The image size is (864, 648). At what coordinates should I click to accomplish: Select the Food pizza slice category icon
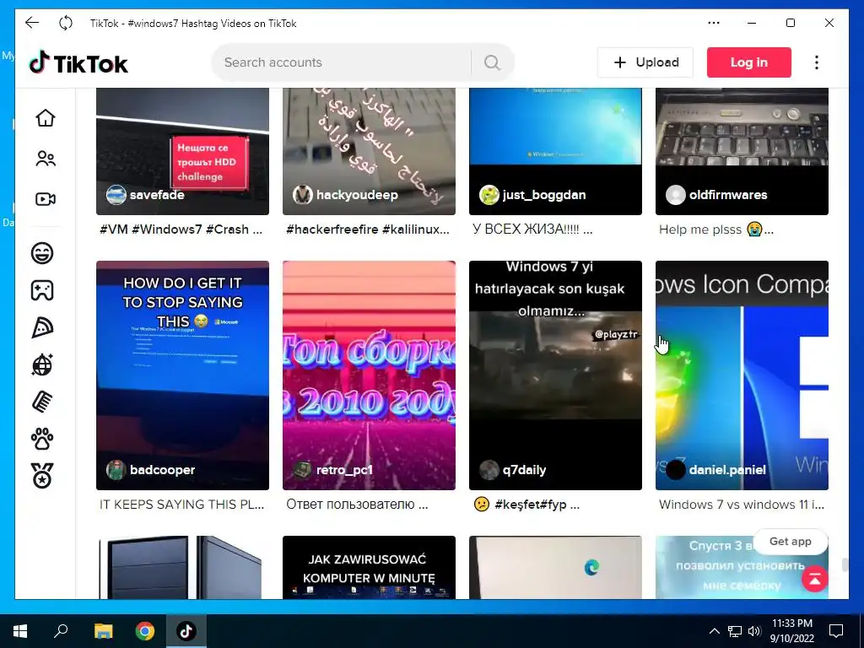(42, 327)
